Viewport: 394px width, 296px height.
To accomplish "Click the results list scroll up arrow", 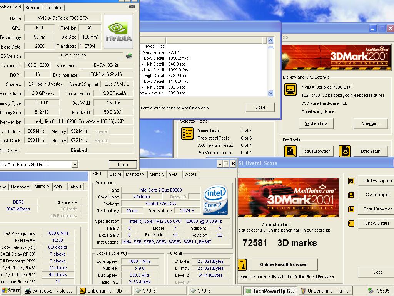I will [x=270, y=40].
